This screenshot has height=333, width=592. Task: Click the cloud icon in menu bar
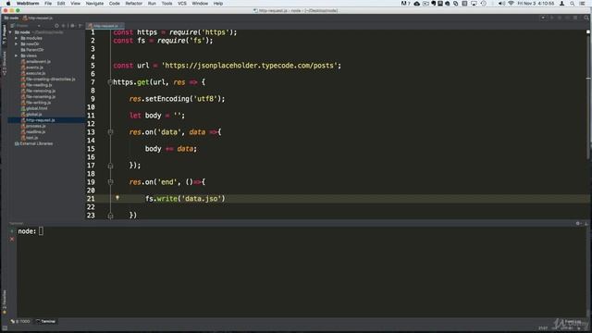417,4
